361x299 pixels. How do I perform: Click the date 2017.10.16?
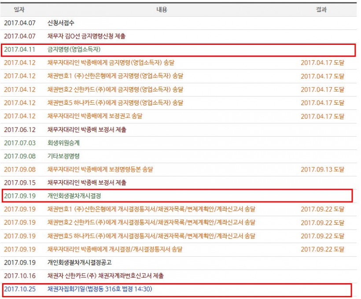(x=19, y=276)
